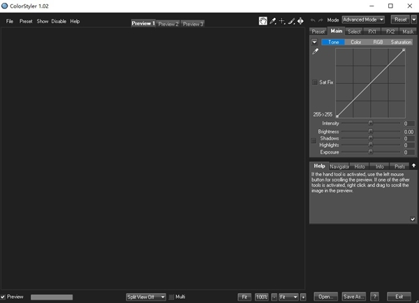
Task: Enable the Multi checkbox
Action: pos(172,297)
